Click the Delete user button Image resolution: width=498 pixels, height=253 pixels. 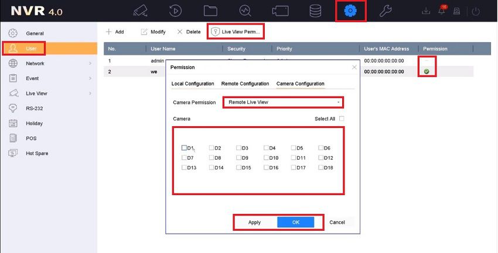click(189, 32)
